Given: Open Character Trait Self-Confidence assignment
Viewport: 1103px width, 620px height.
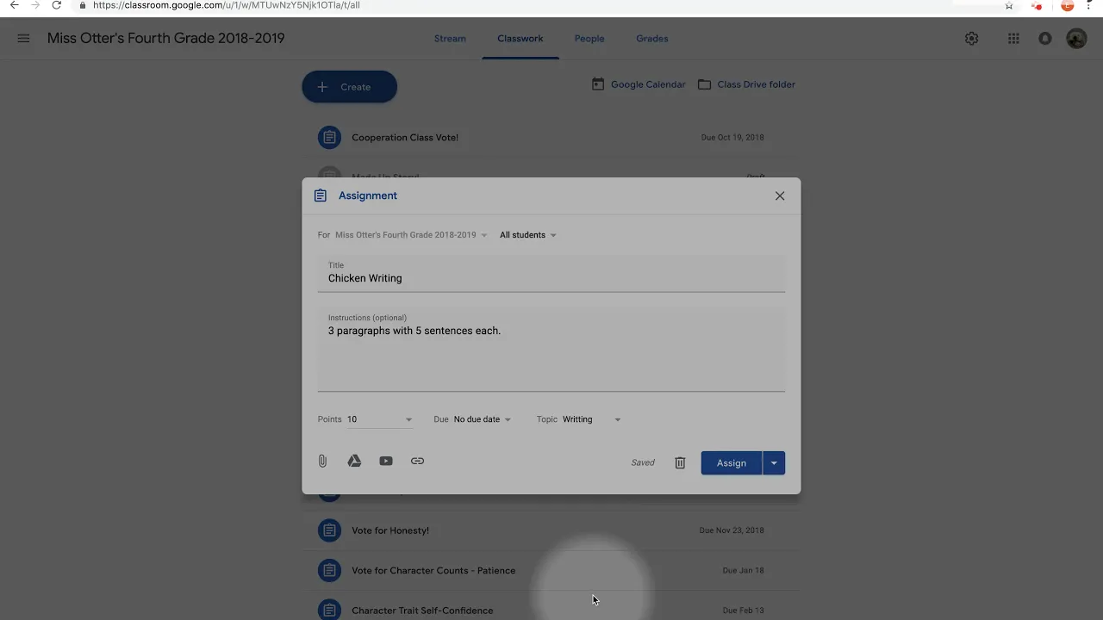Looking at the screenshot, I should point(422,611).
